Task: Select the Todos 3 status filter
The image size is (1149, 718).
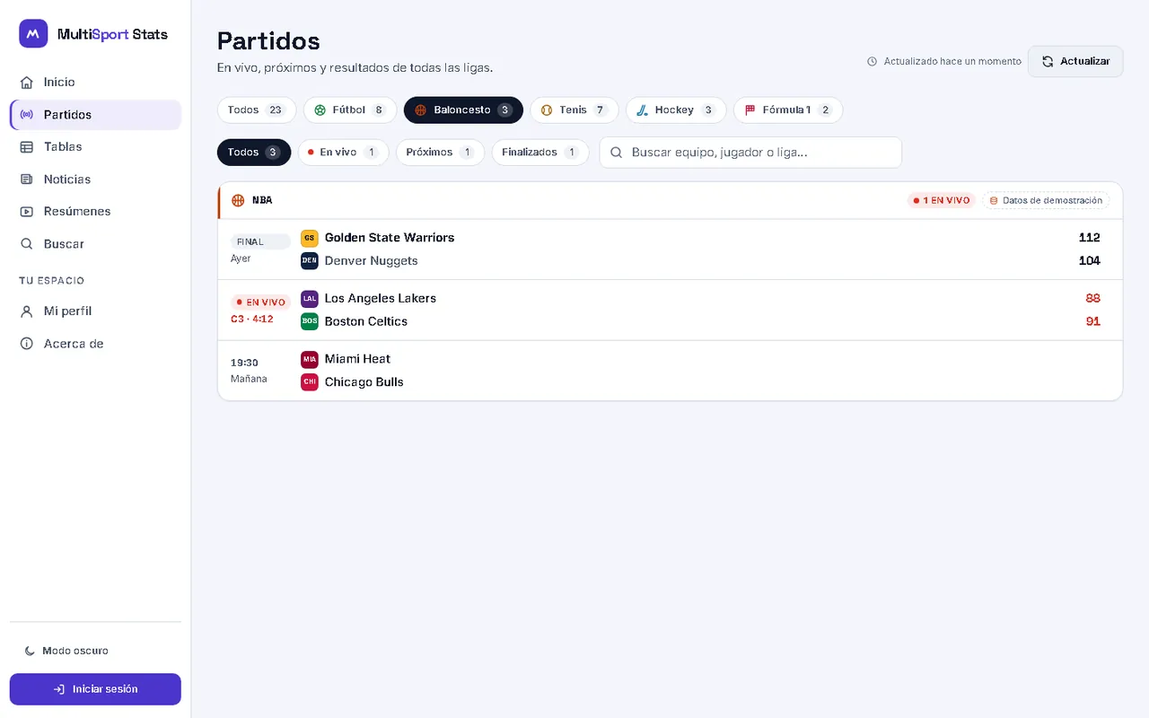Action: coord(254,152)
